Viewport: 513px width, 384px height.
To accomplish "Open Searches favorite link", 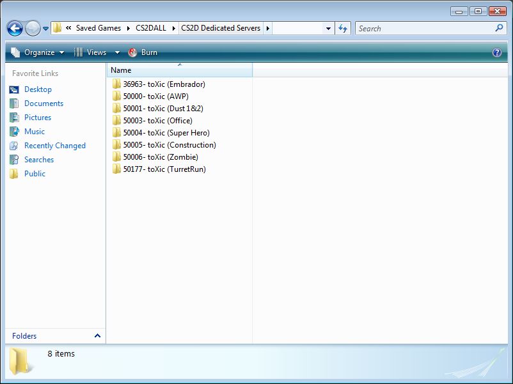I will 39,160.
